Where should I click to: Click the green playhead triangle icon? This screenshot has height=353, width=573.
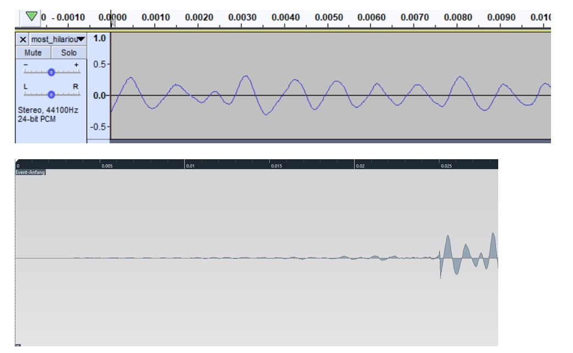[32, 16]
